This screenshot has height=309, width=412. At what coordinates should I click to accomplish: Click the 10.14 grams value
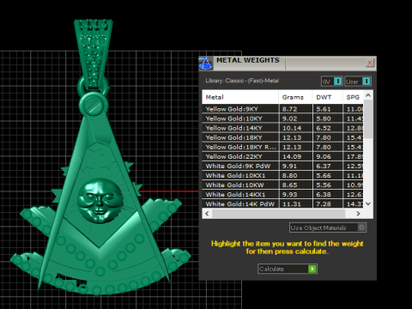[x=292, y=128]
